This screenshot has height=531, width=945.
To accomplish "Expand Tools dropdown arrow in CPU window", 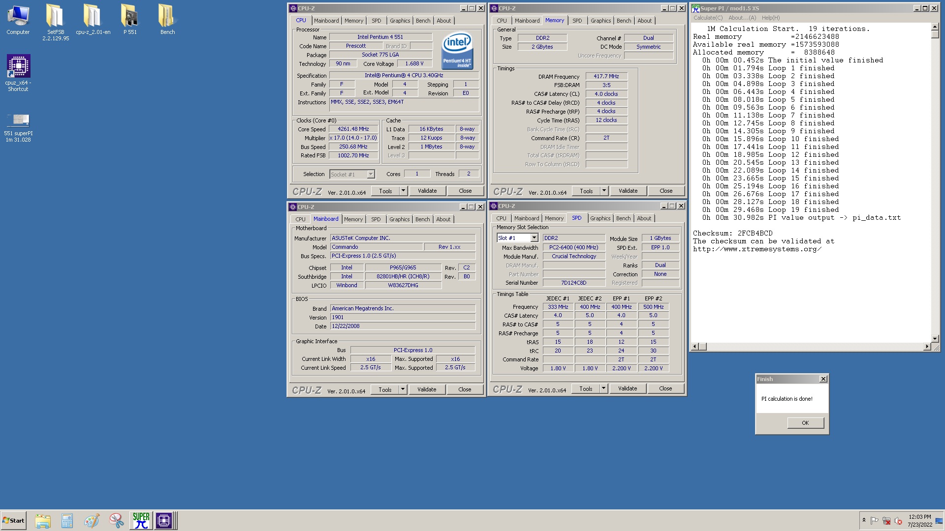I will point(403,191).
